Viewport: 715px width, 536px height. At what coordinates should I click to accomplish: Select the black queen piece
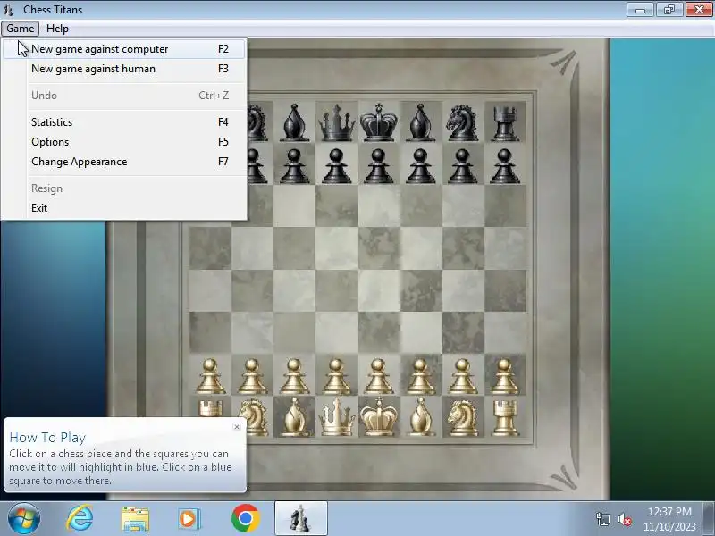(337, 123)
